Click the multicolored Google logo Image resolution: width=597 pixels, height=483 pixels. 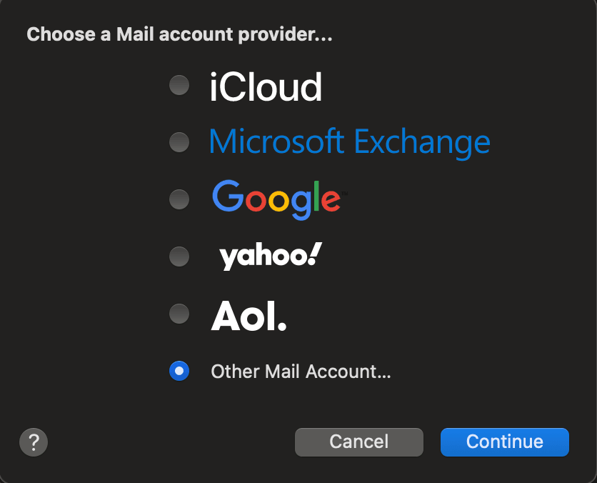click(276, 199)
